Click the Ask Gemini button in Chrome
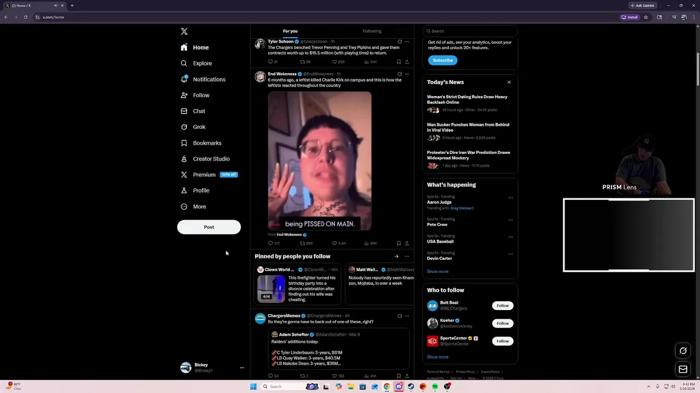 643,5
